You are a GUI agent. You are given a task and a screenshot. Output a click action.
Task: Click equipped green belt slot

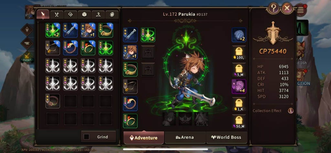click(130, 69)
